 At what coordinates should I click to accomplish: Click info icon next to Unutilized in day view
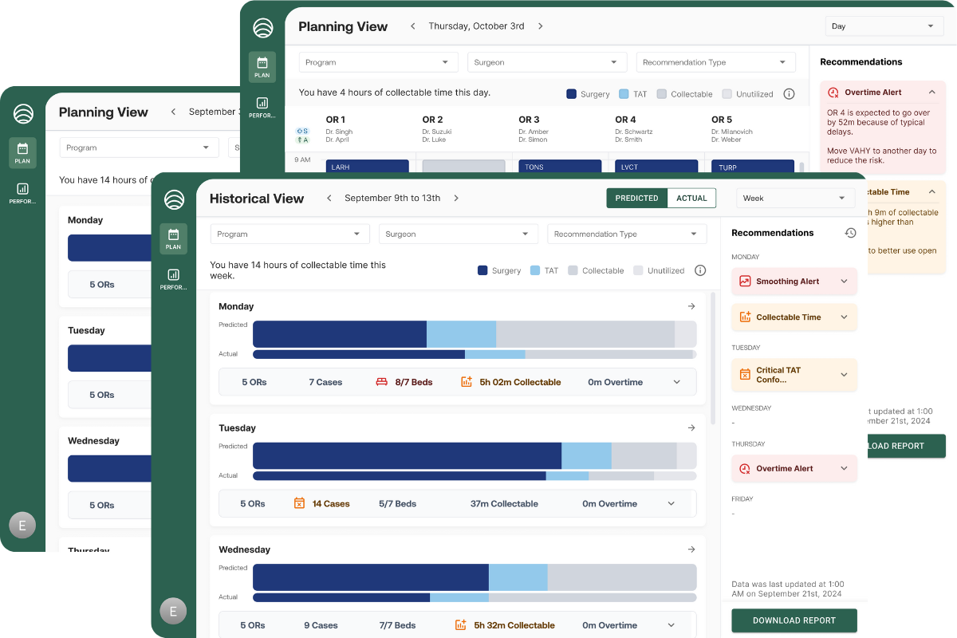coord(789,94)
